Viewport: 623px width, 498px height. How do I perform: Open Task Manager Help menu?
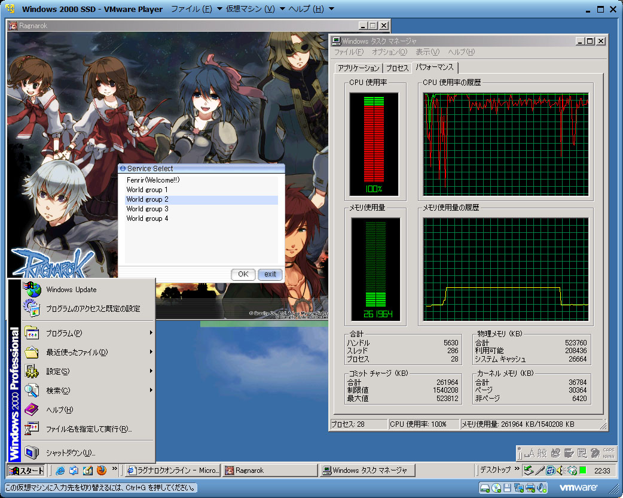pyautogui.click(x=462, y=52)
